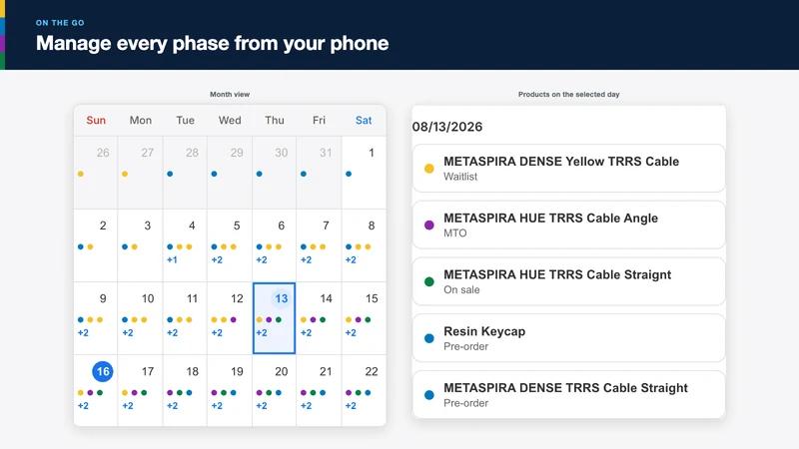Select day 22 calendar cell
The width and height of the screenshot is (799, 449).
(364, 390)
